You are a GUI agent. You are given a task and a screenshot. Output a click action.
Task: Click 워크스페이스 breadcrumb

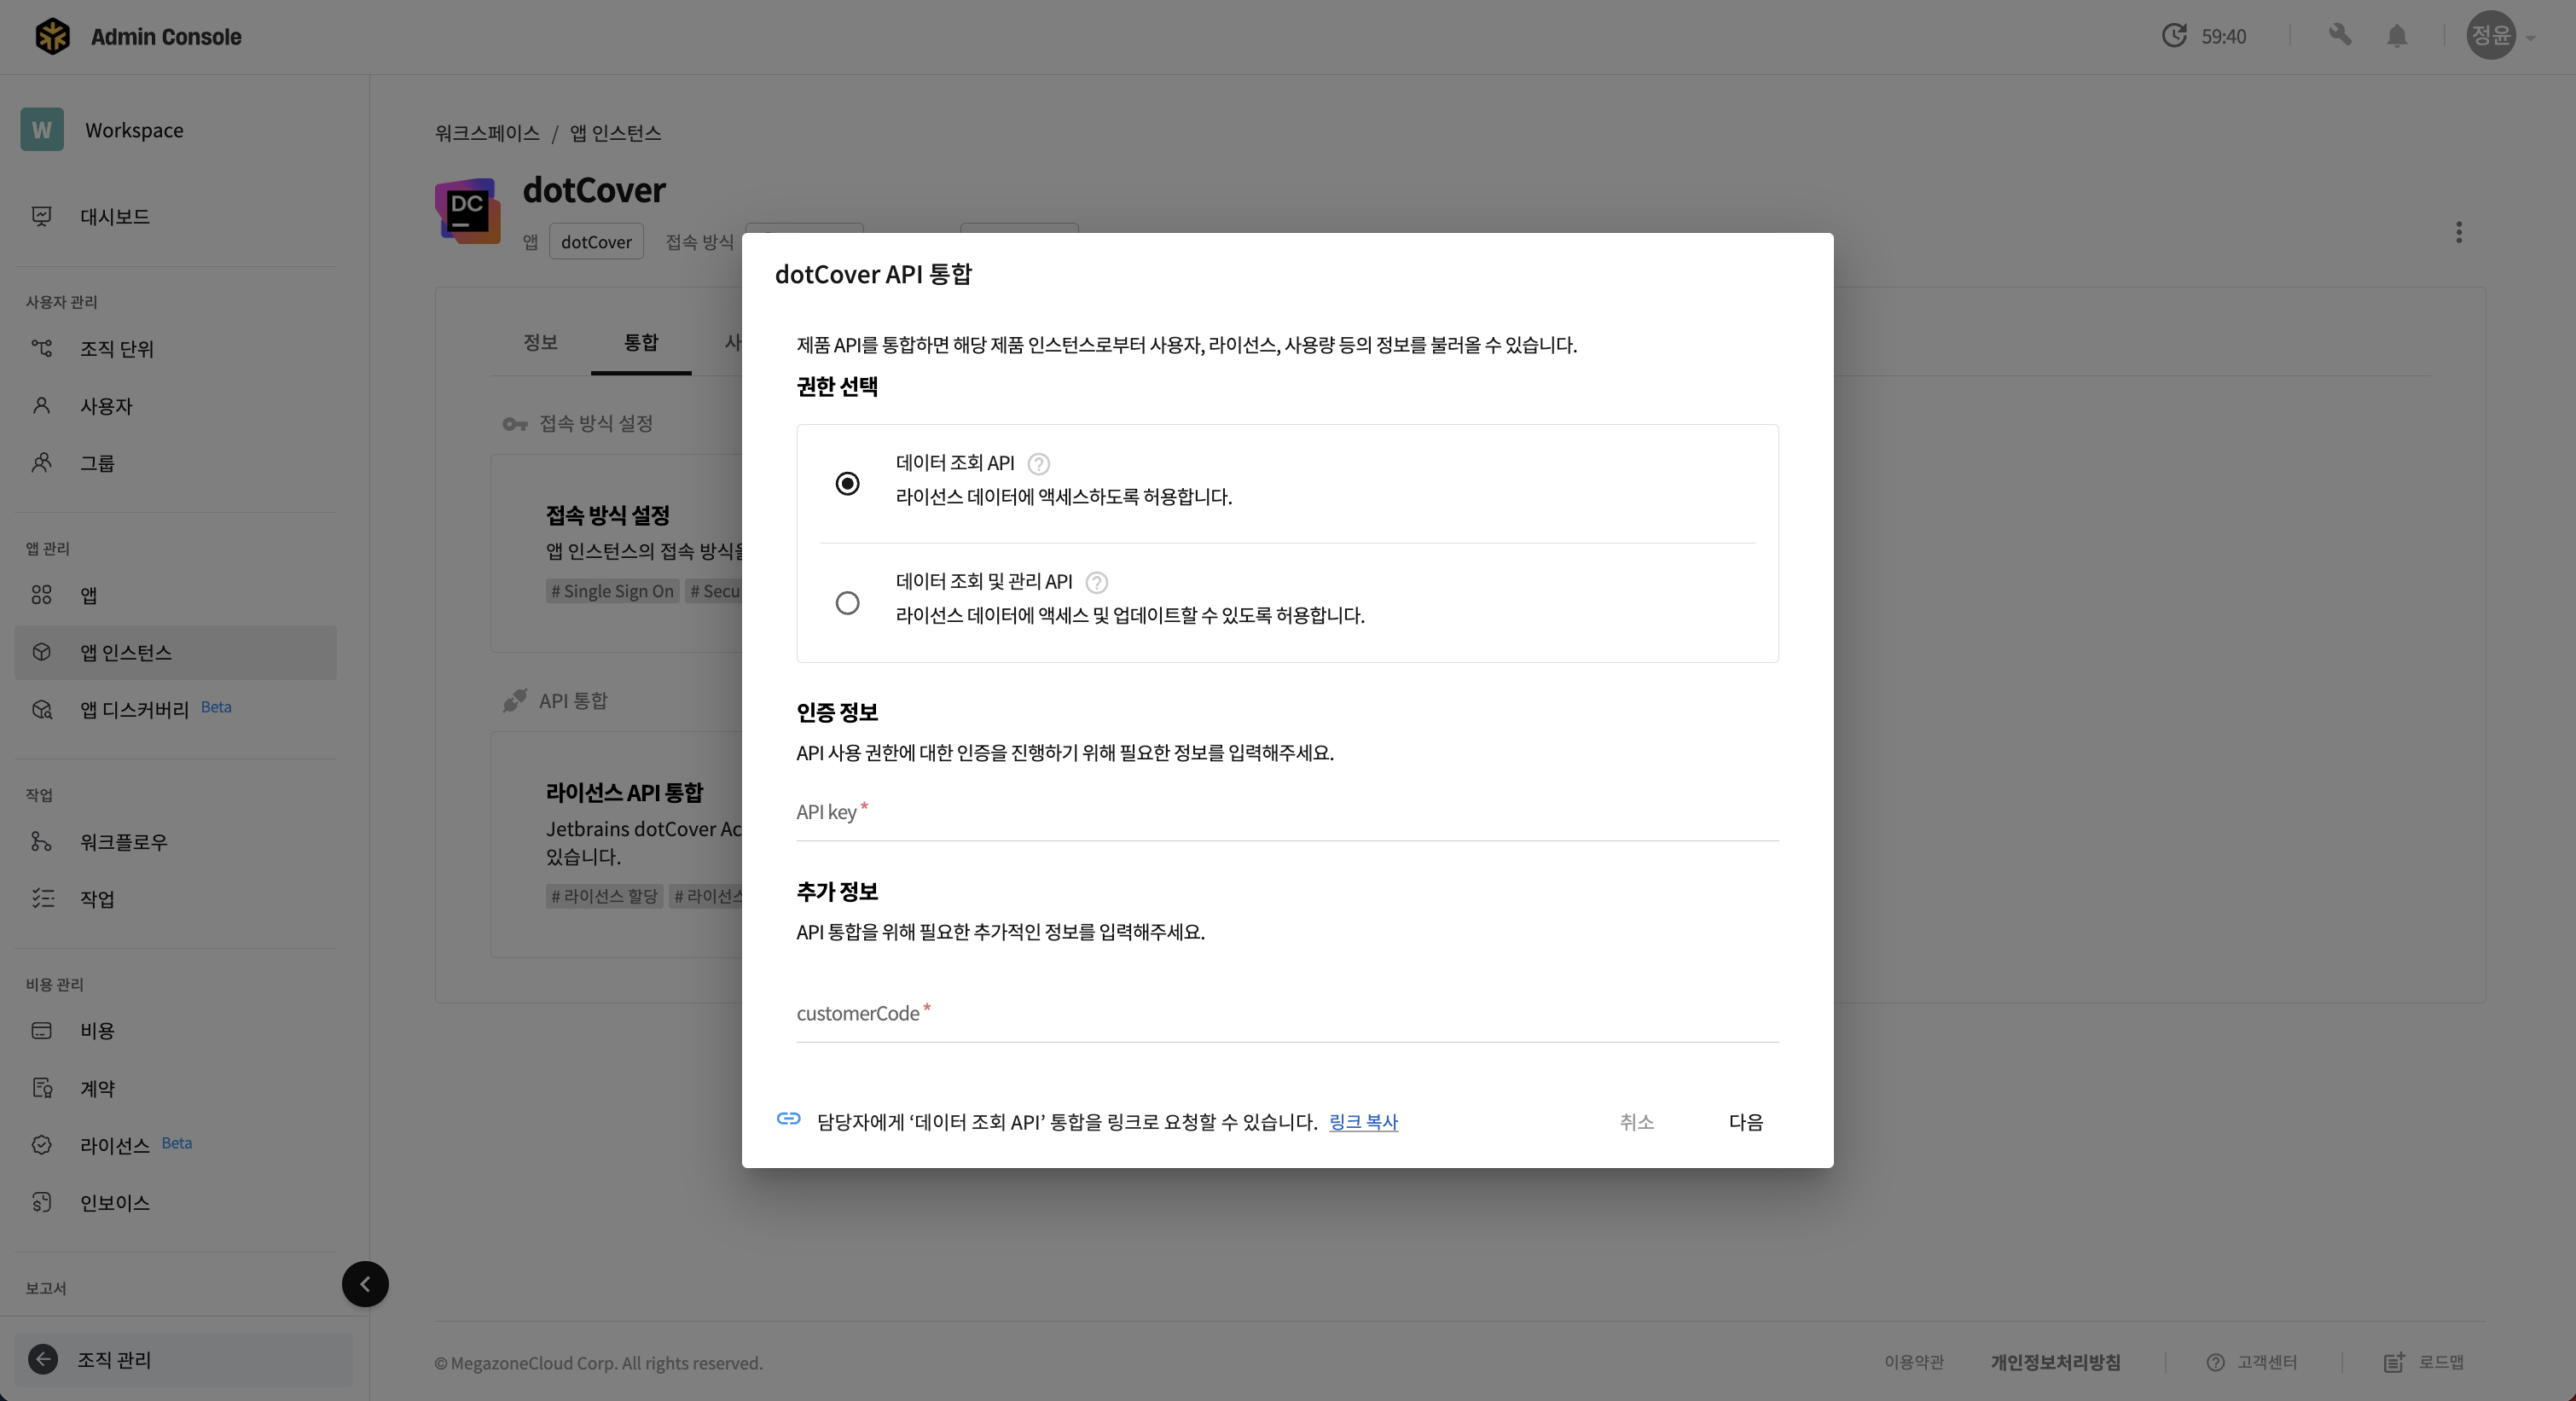pyautogui.click(x=487, y=133)
